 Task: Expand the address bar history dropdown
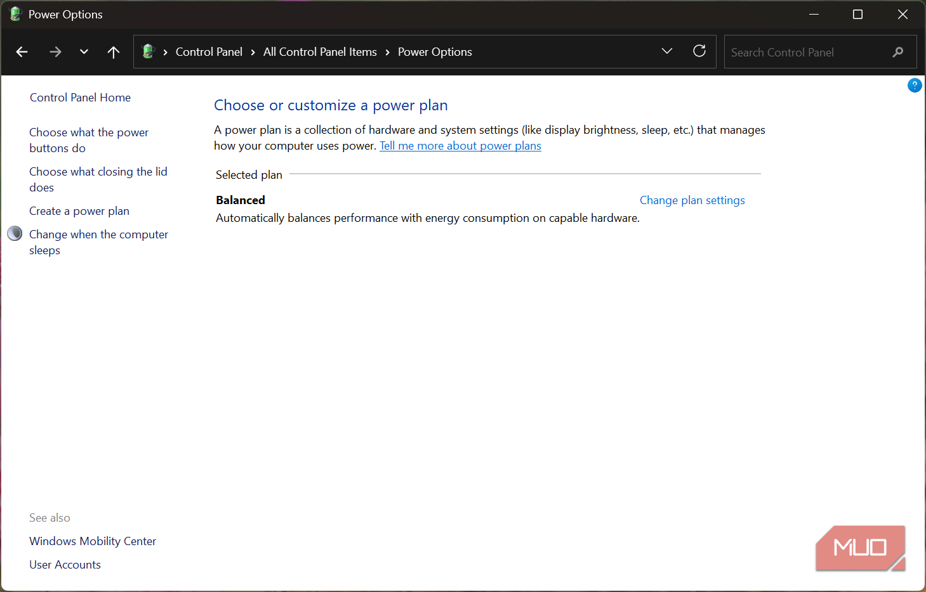tap(667, 51)
